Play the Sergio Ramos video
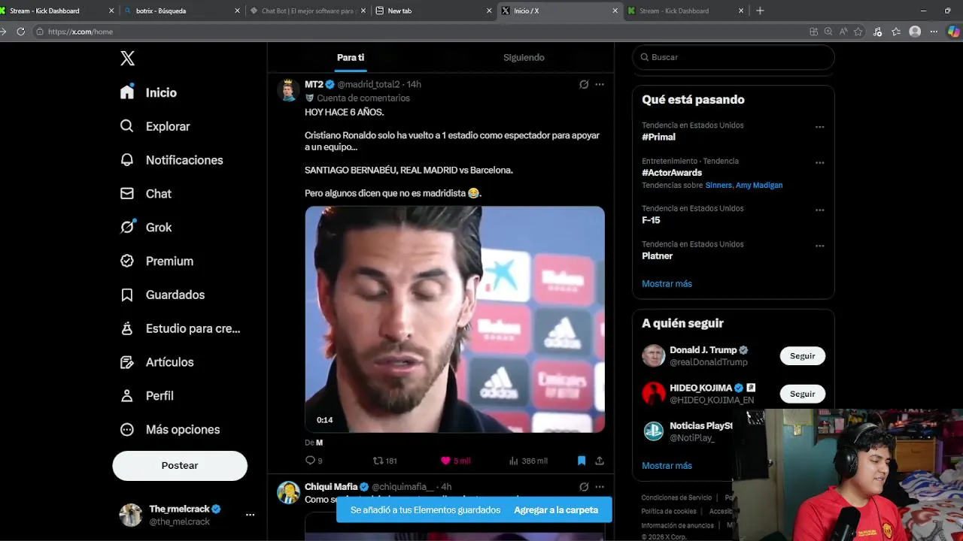The width and height of the screenshot is (963, 541). [x=454, y=319]
